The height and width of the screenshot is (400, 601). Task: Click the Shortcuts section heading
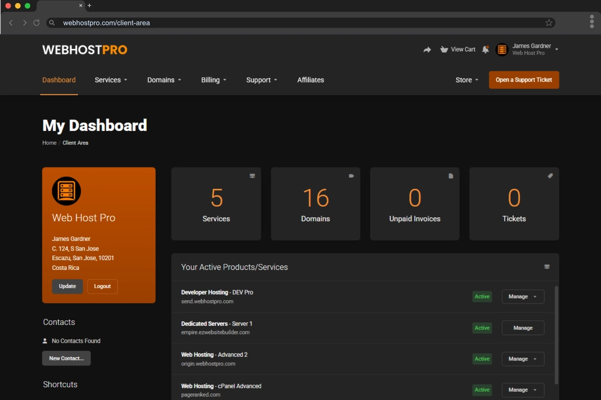[60, 384]
